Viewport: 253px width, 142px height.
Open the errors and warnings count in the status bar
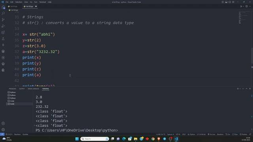click(9, 134)
